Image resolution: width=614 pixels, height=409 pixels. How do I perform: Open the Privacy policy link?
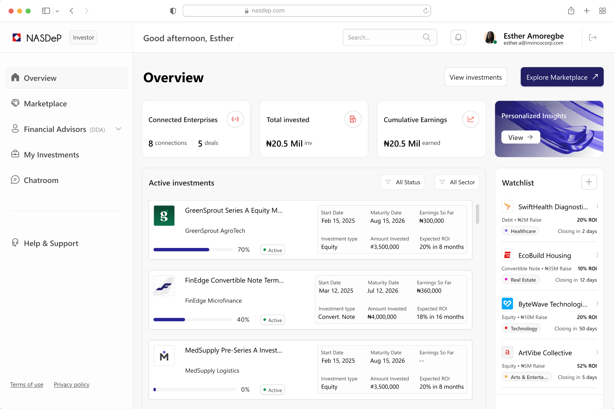[71, 384]
